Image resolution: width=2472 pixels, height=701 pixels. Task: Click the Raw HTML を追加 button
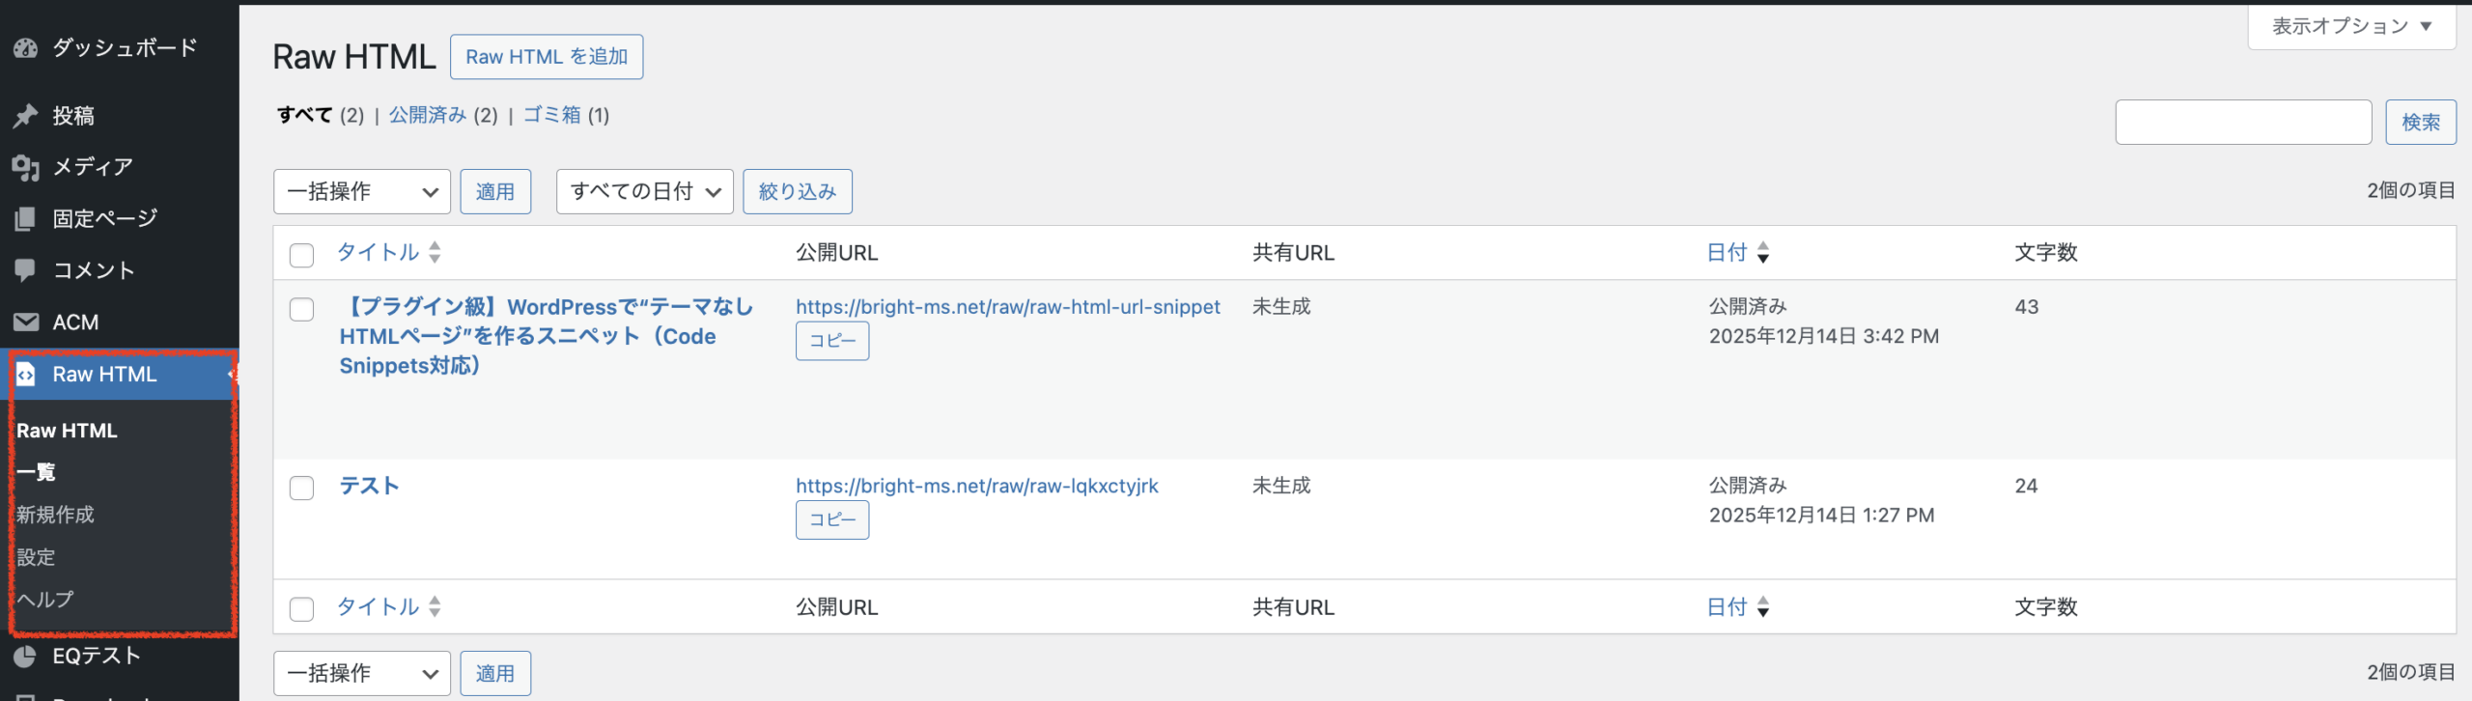click(x=547, y=57)
